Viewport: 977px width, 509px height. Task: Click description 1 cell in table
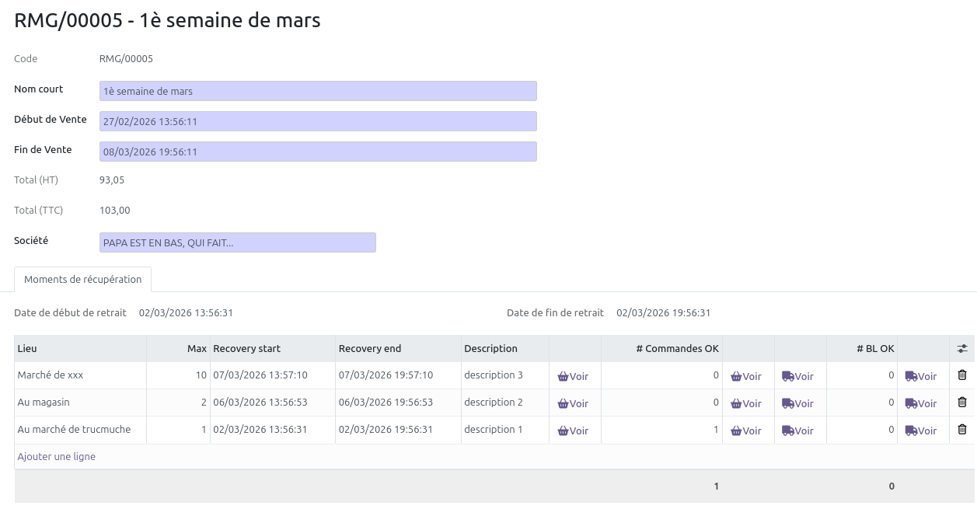[x=504, y=430]
